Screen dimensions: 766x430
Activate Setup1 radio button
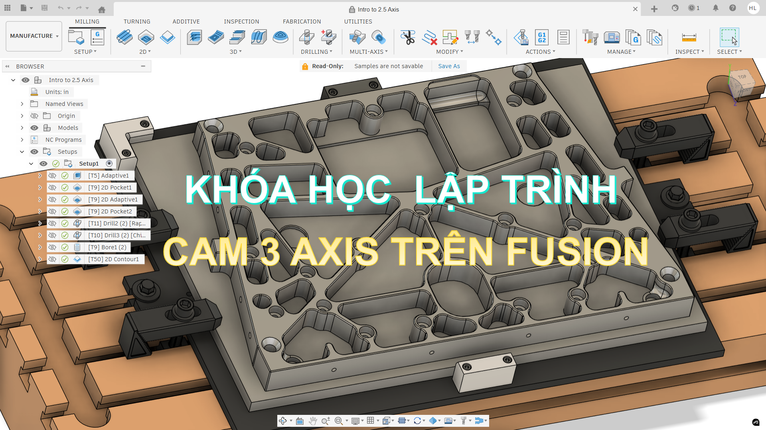(x=109, y=164)
